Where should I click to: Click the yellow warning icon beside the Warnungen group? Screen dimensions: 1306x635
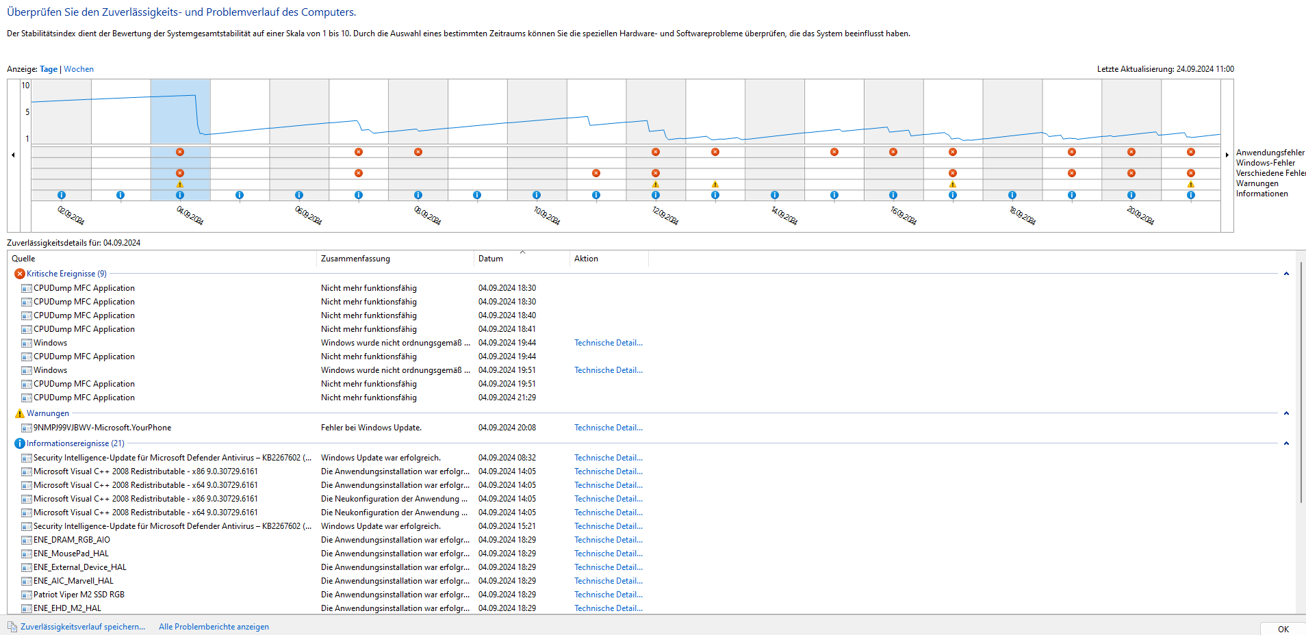19,413
